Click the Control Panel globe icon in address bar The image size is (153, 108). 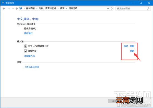[x=21, y=8]
